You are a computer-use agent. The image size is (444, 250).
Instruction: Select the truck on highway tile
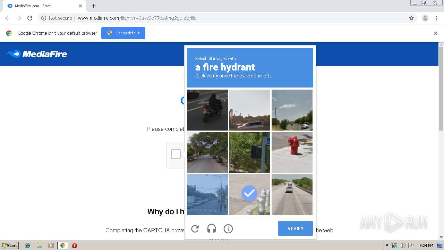pyautogui.click(x=292, y=195)
